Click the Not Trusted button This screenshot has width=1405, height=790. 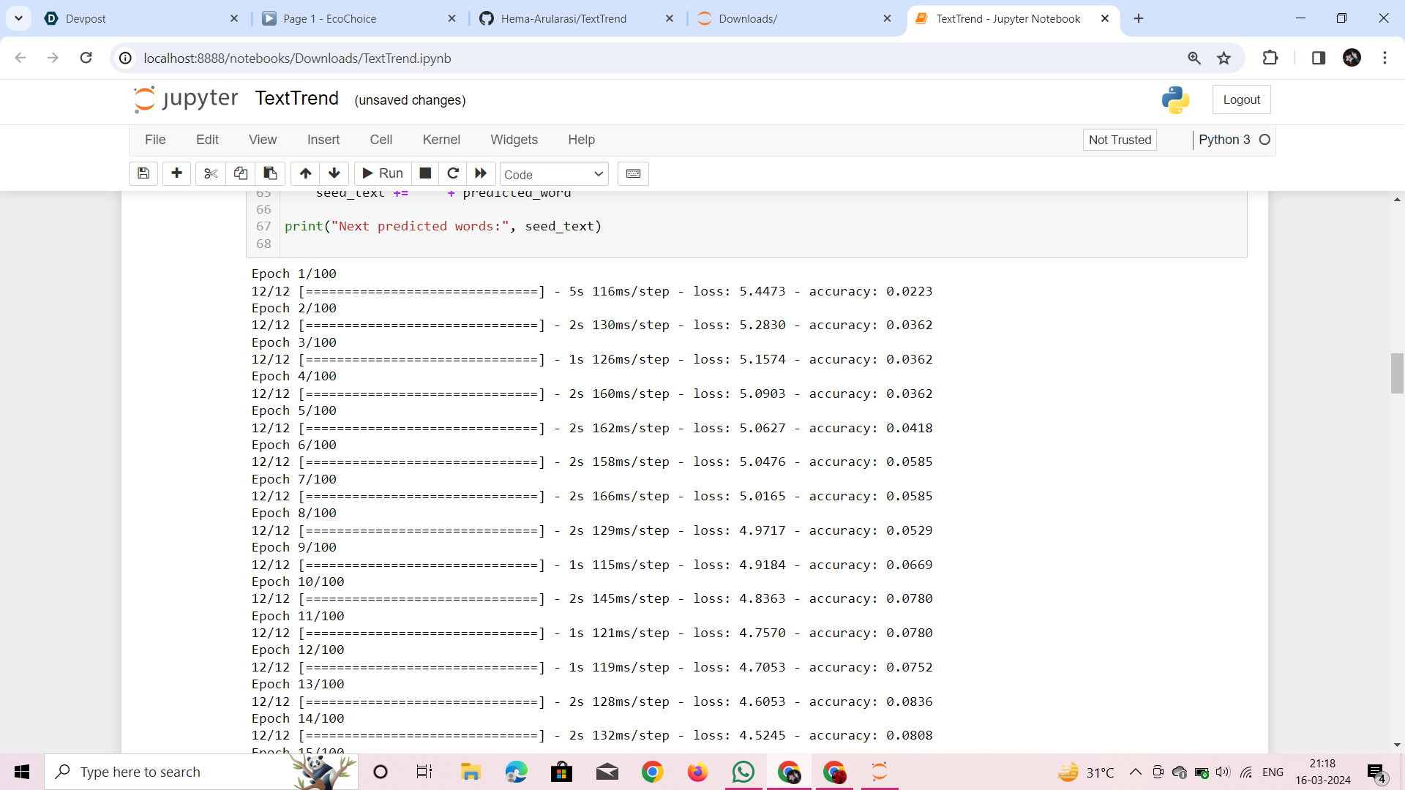[1119, 140]
